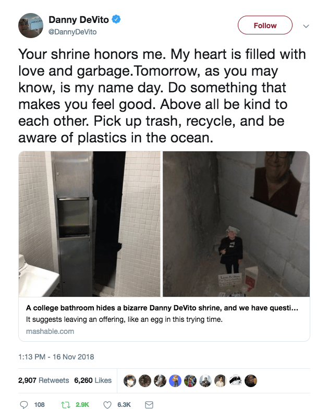Open the left bathroom towel dispenser photo

[90, 224]
